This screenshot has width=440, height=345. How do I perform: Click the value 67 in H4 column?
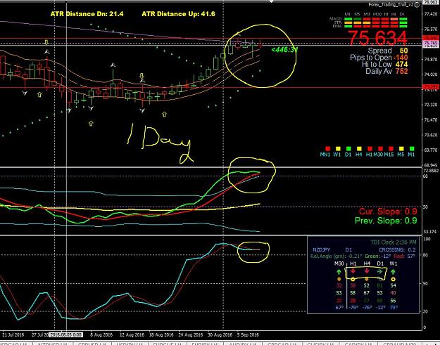(367, 293)
